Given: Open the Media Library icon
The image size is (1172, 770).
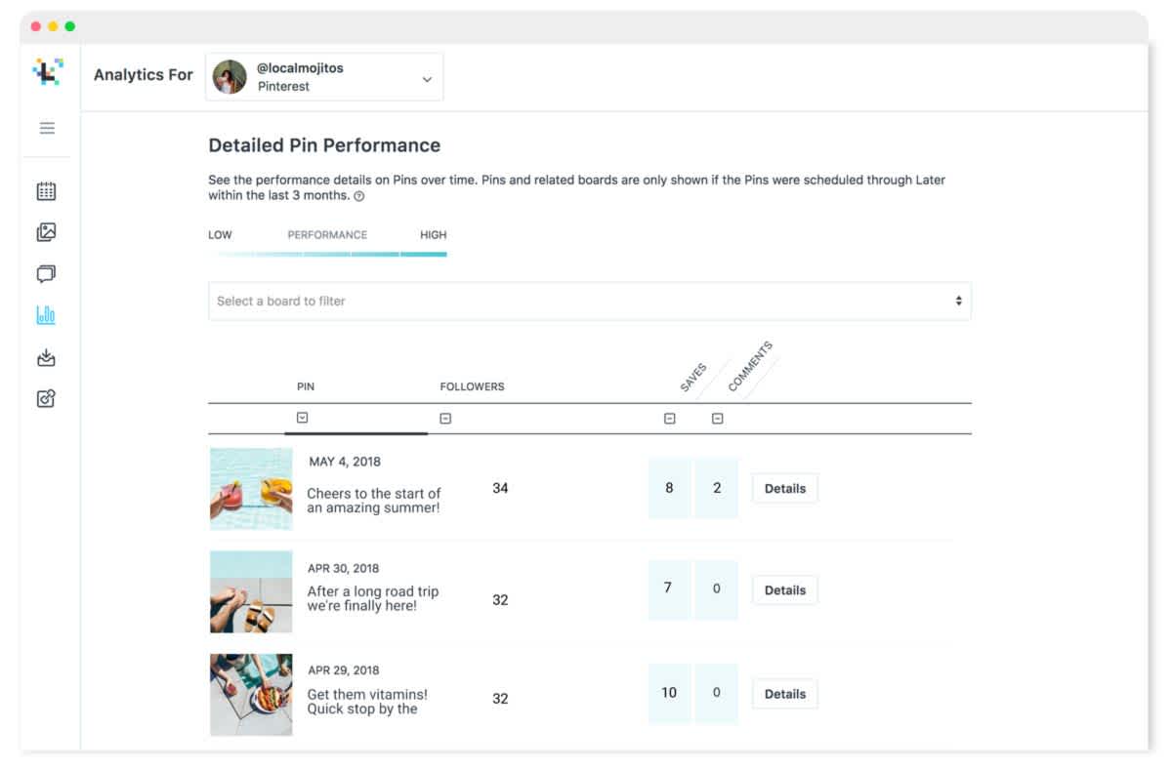Looking at the screenshot, I should (46, 232).
